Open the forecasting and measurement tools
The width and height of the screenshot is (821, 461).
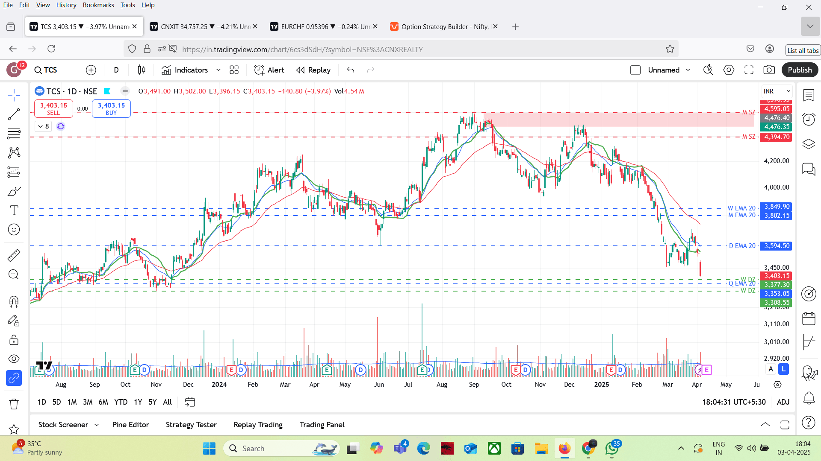click(14, 172)
